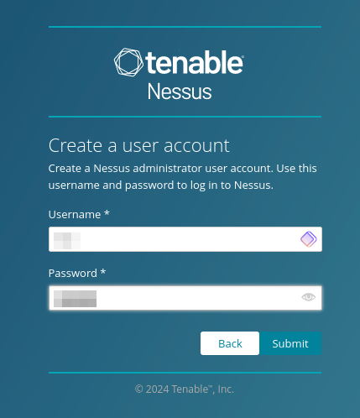Click the blurred text inside Password field
The width and height of the screenshot is (360, 418).
point(75,299)
